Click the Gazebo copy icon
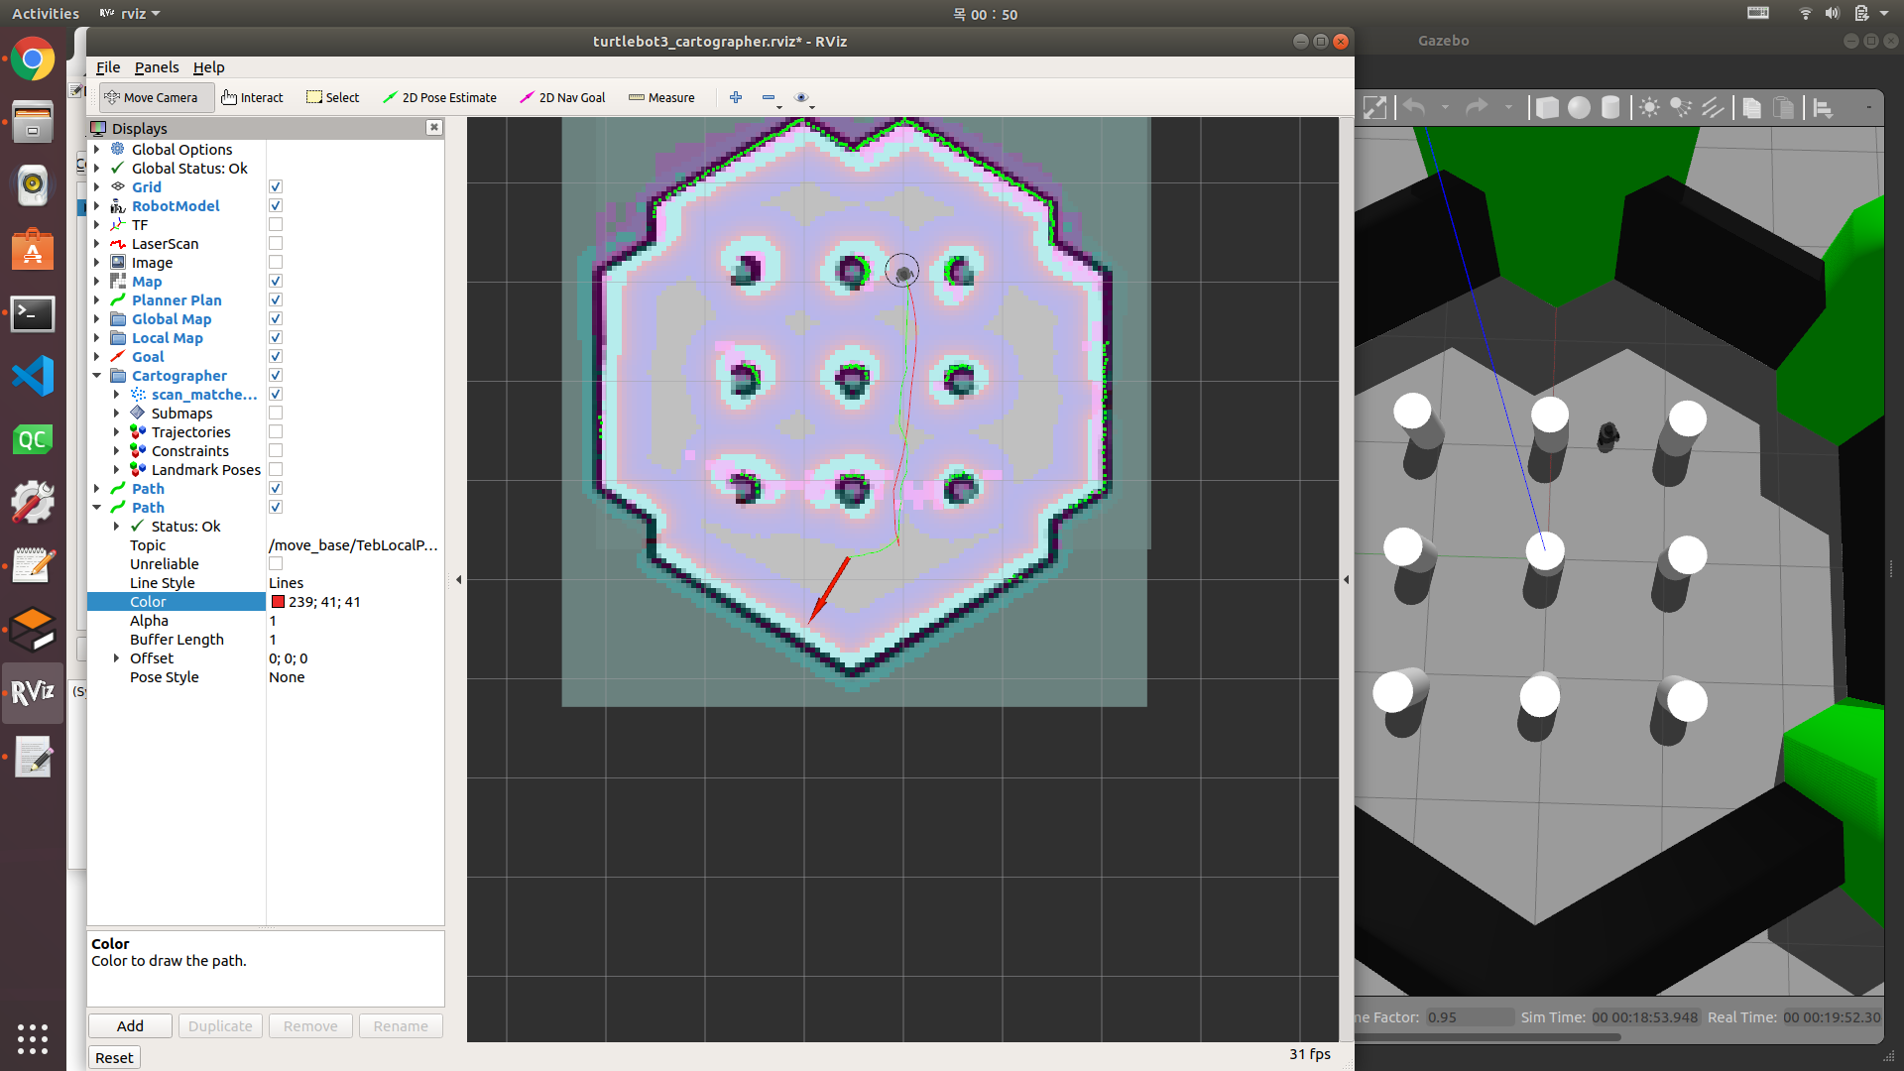1904x1071 pixels. point(1751,107)
